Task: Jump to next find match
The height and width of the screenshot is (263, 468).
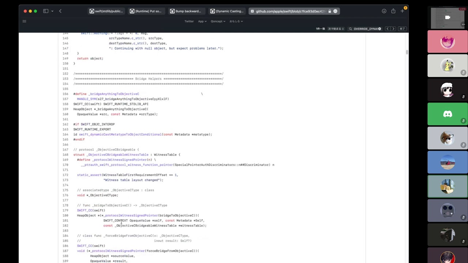Action: tap(393, 29)
